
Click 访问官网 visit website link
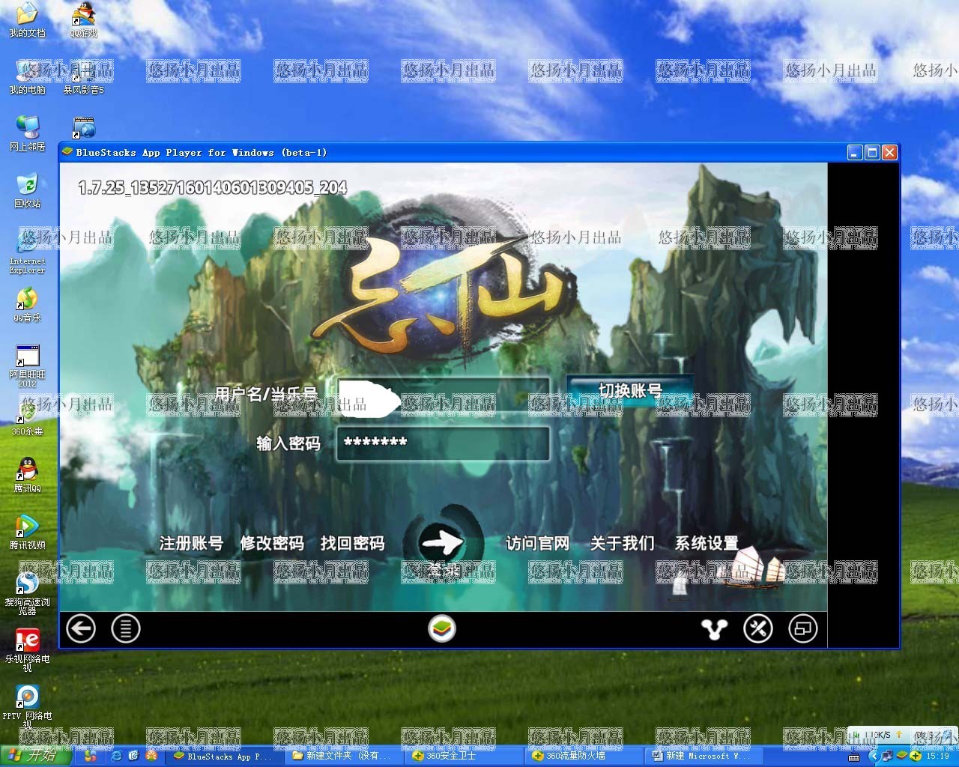538,544
